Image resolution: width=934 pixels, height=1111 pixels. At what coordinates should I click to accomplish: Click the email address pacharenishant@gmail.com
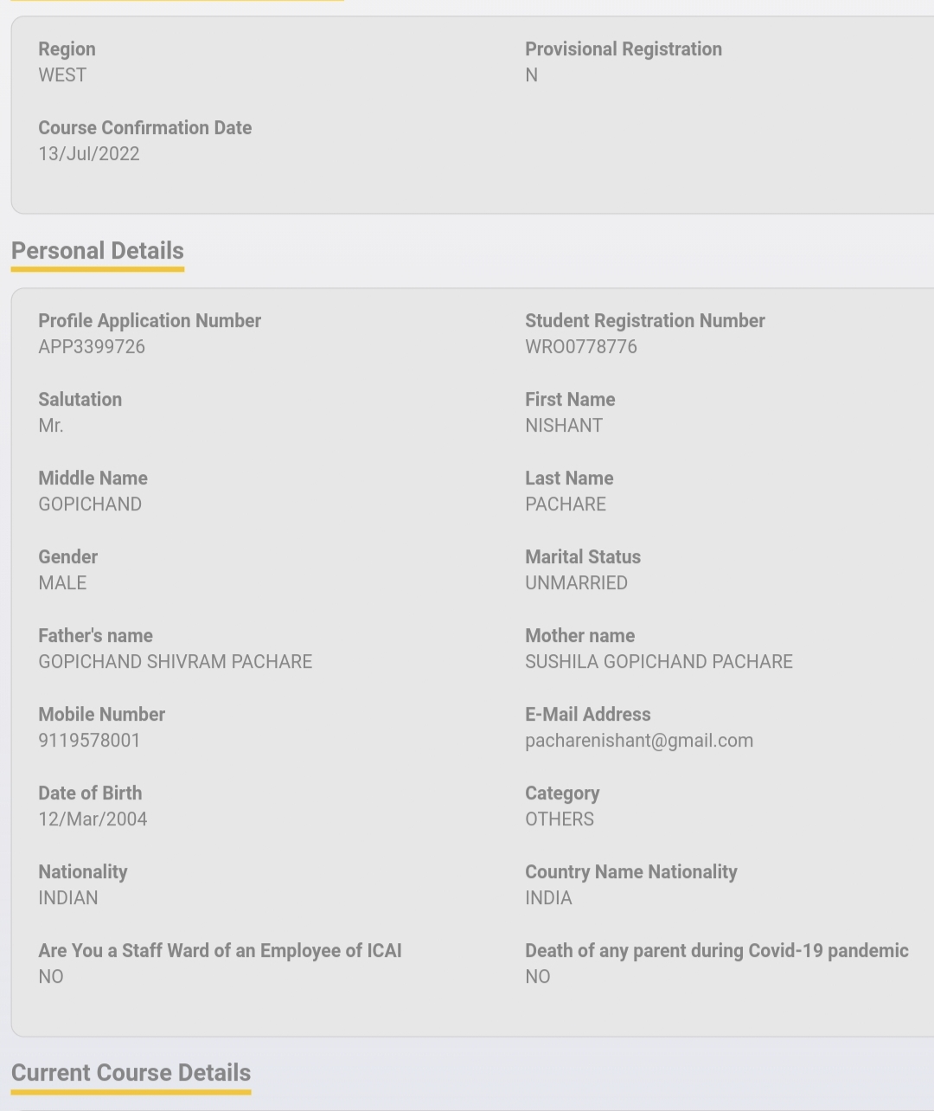[x=639, y=741]
